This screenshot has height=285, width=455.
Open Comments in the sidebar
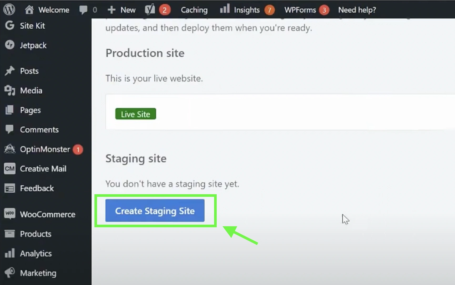[x=39, y=130]
